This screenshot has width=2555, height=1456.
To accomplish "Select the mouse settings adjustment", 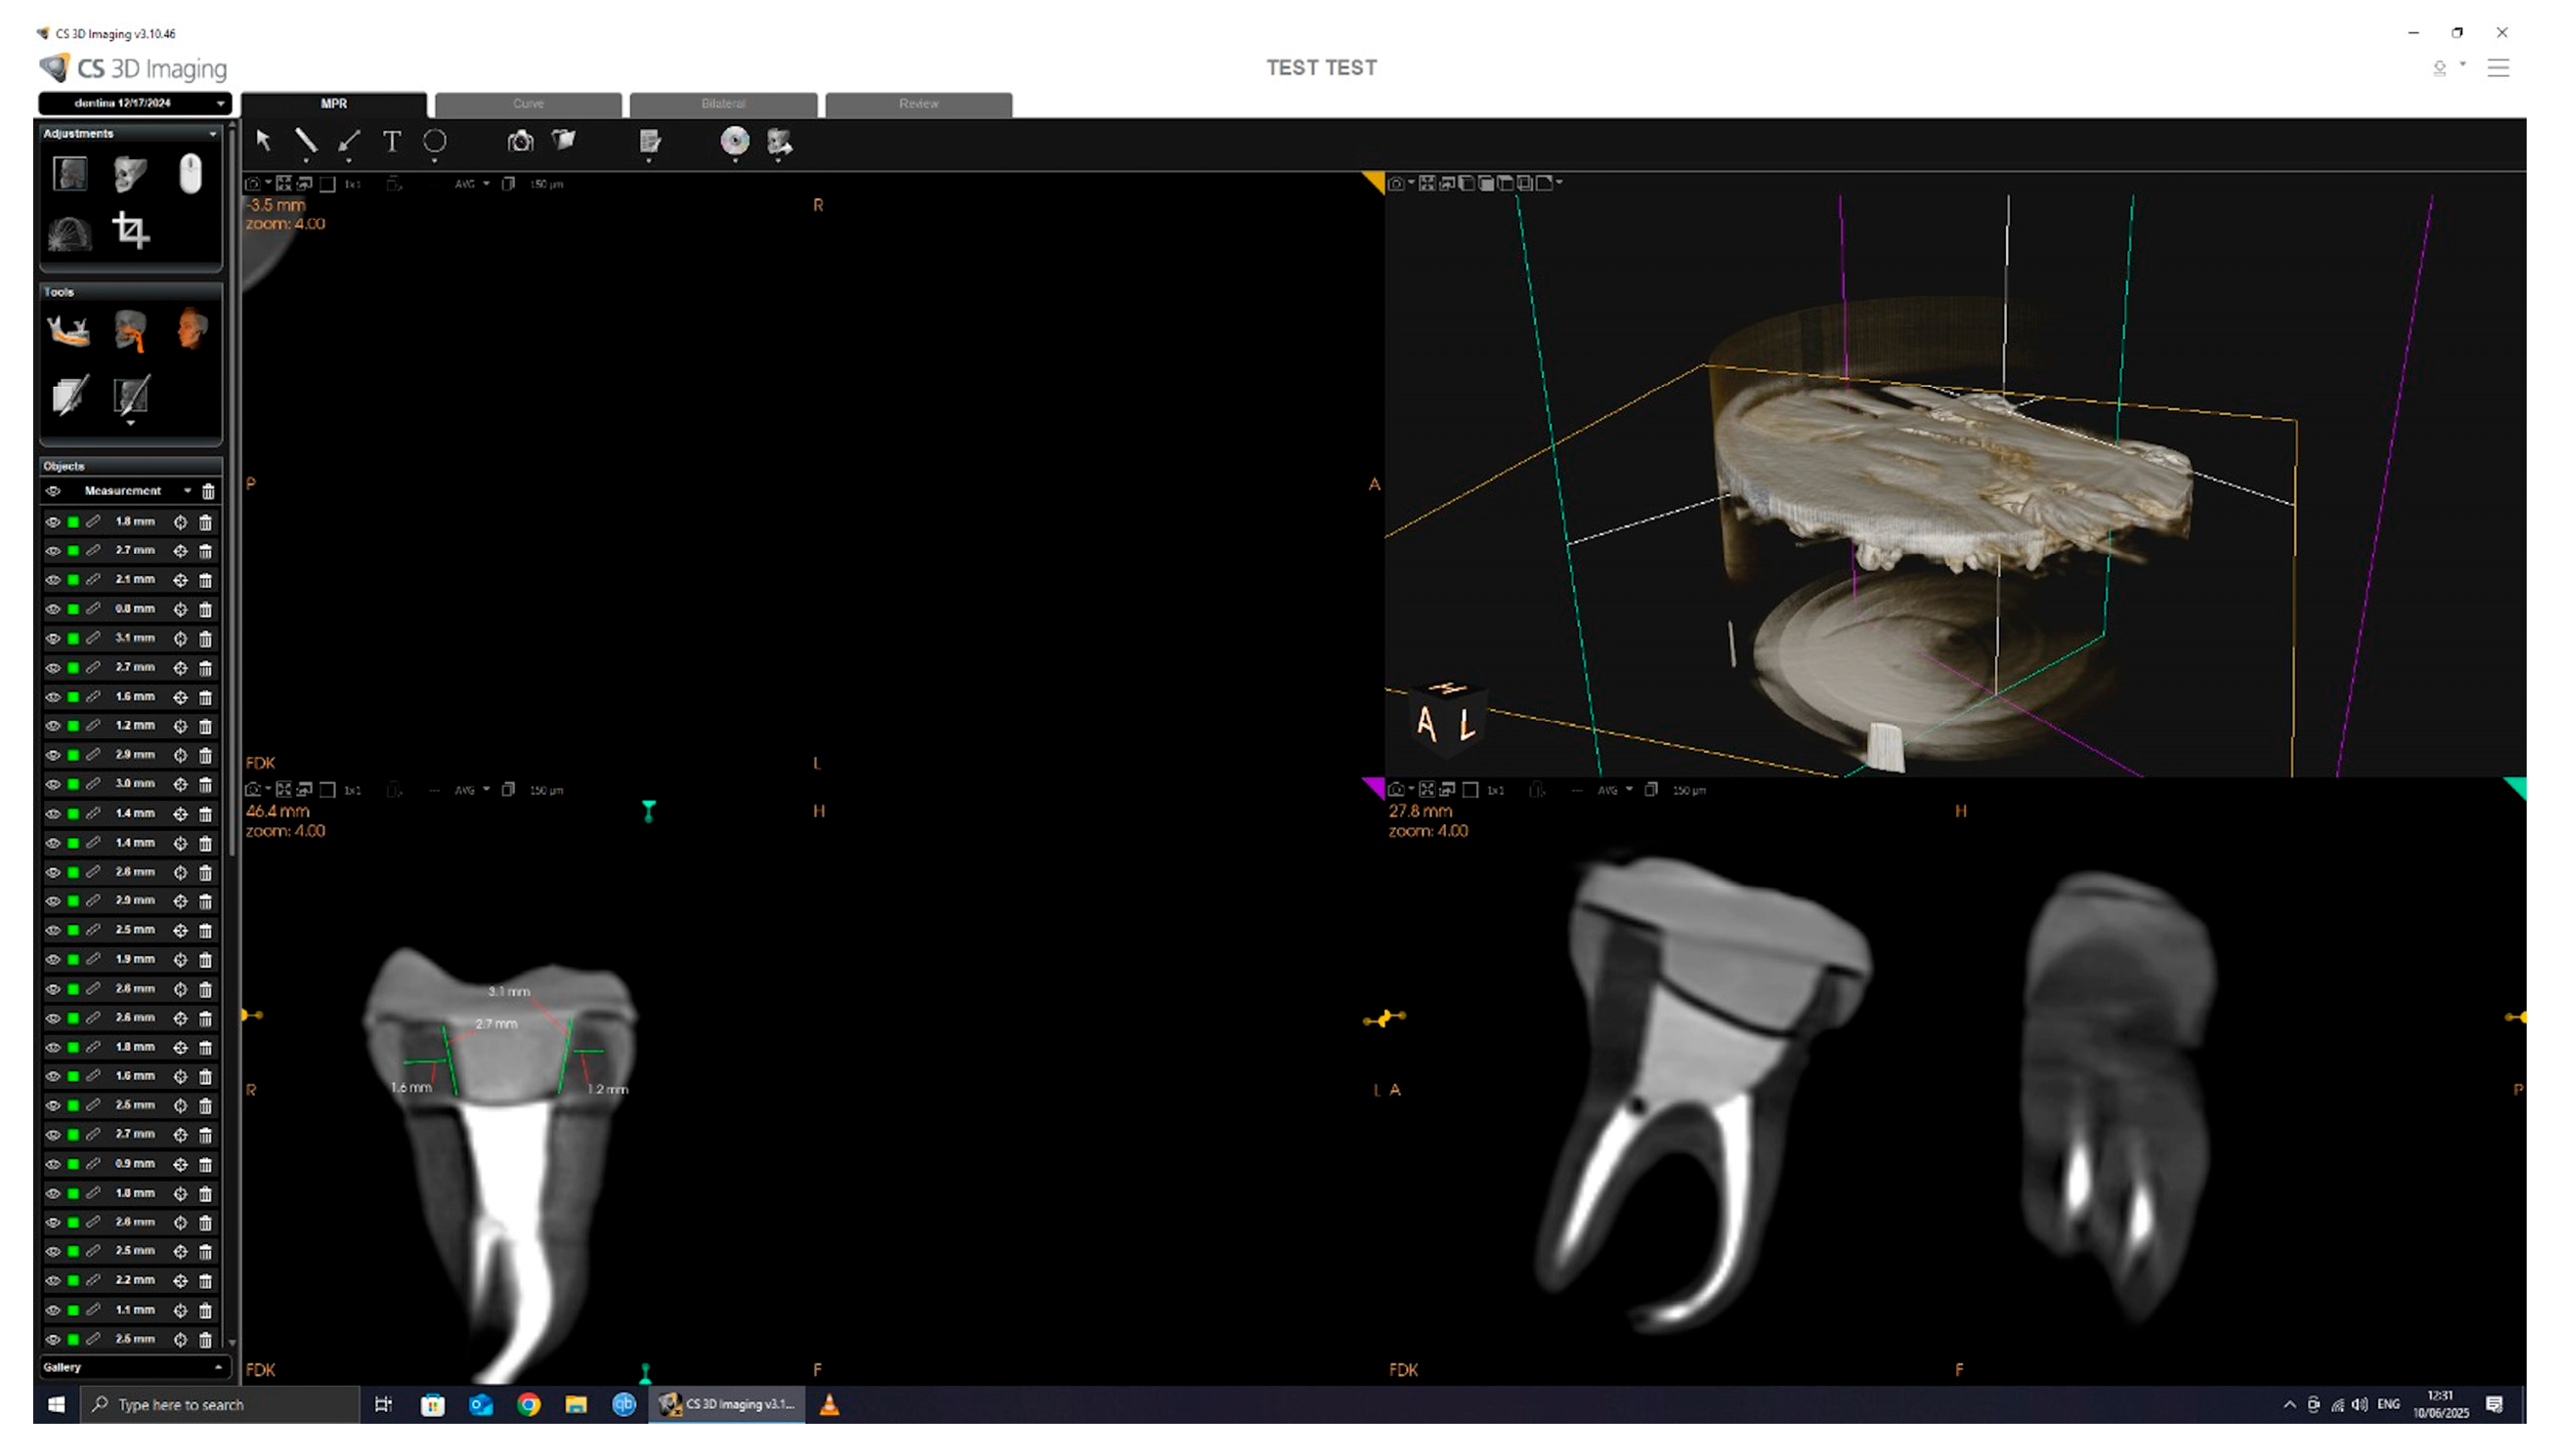I will point(192,173).
